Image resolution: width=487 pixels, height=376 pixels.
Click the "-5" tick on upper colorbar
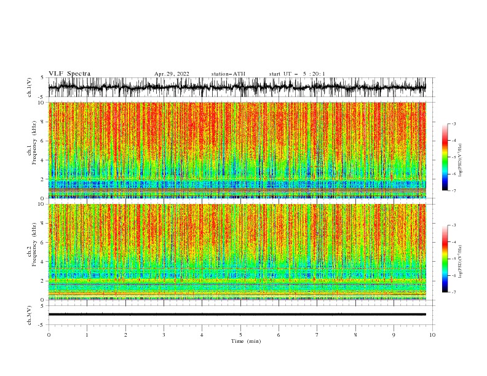coord(454,157)
